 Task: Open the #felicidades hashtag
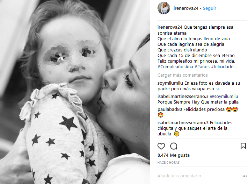coord(223,67)
